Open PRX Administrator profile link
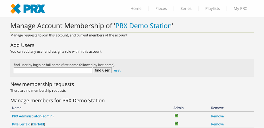 click(x=26, y=116)
